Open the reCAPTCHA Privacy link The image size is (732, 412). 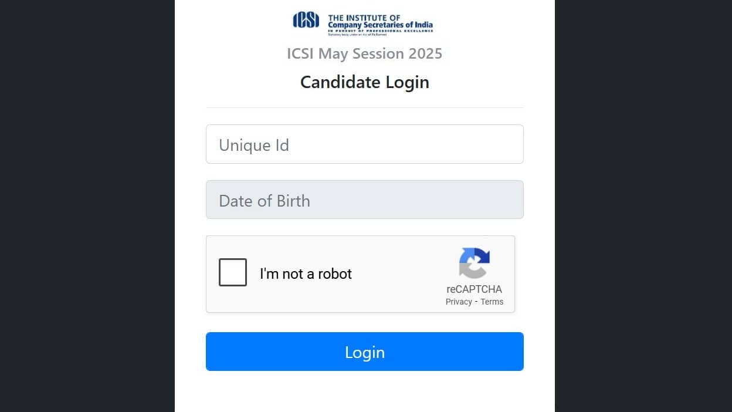point(459,302)
